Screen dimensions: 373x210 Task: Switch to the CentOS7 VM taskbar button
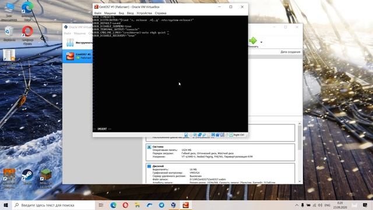(x=186, y=205)
